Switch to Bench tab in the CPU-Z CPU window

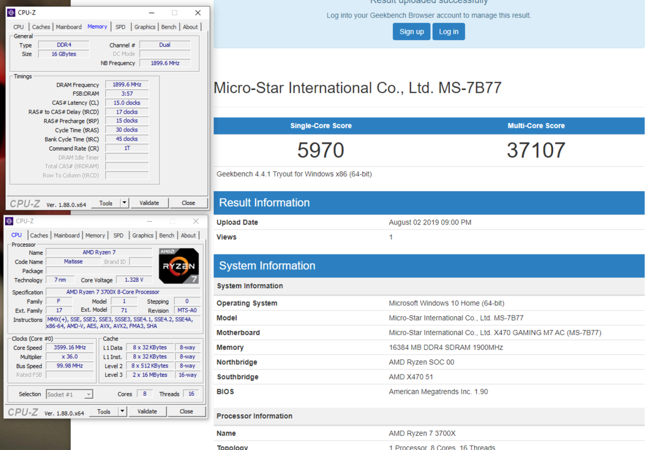coord(167,236)
